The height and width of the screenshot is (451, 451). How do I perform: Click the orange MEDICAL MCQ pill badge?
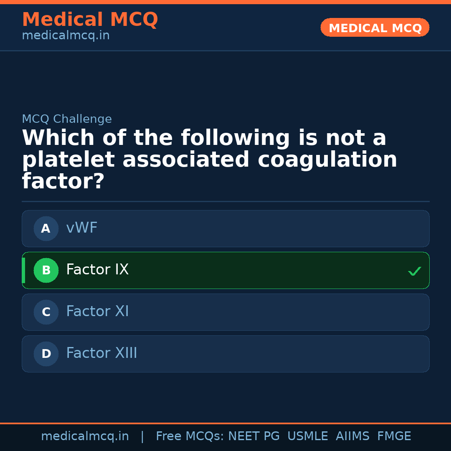pos(375,28)
